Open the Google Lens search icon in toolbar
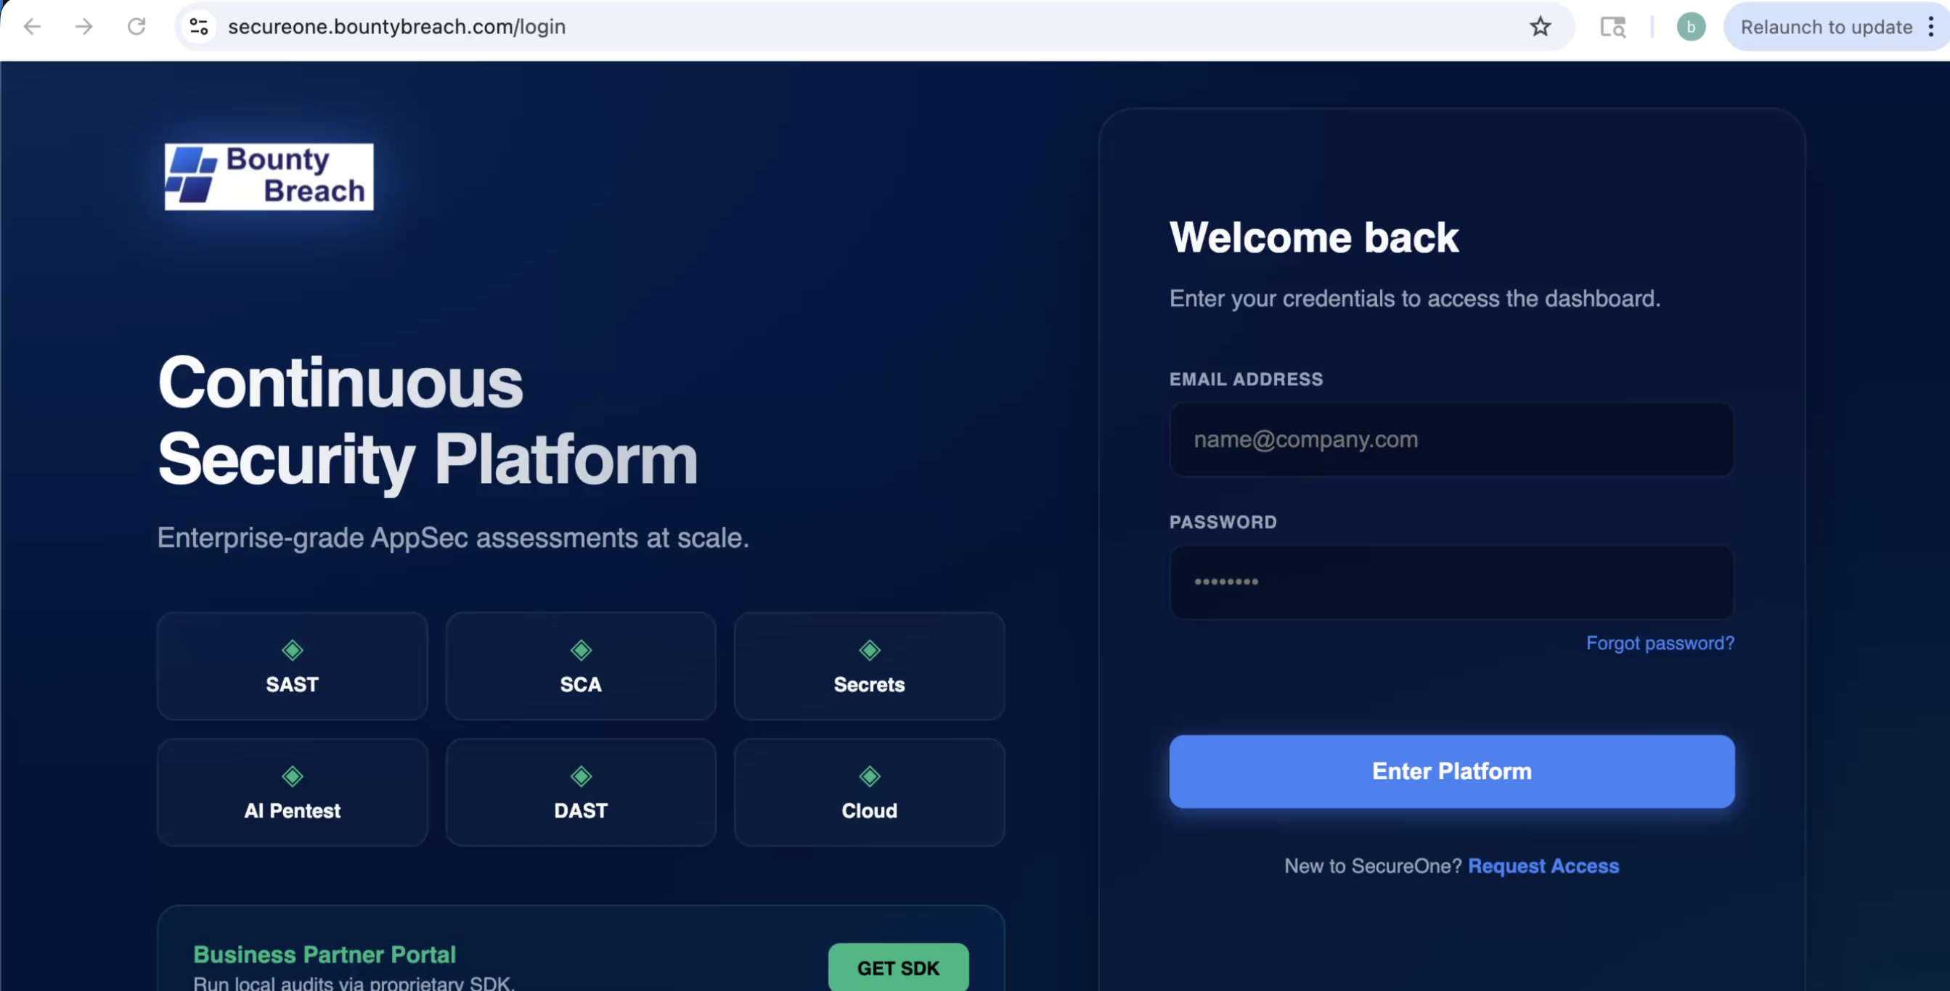The width and height of the screenshot is (1950, 991). [1613, 28]
